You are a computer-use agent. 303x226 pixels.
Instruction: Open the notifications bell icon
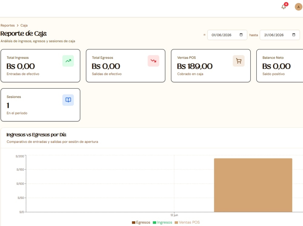pos(284,7)
